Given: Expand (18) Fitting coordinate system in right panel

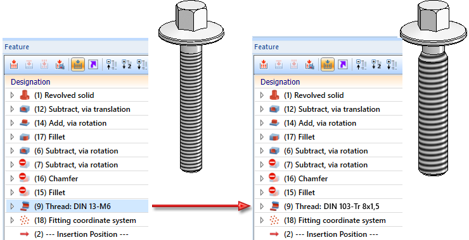Looking at the screenshot, I should pos(262,220).
